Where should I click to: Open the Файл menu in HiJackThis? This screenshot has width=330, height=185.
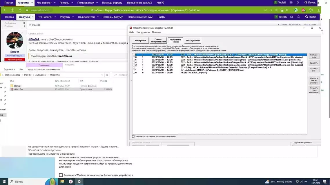coord(132,32)
